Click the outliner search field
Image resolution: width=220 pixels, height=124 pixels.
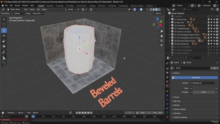(191, 9)
